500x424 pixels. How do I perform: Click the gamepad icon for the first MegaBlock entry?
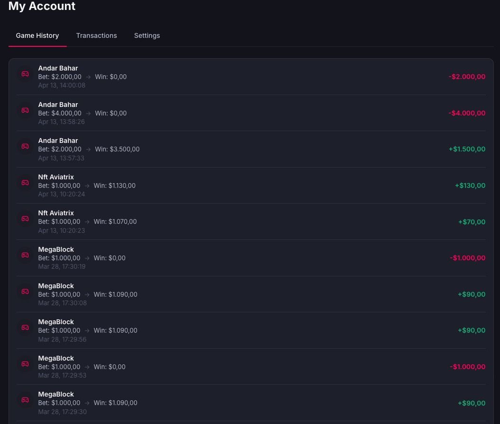25,255
